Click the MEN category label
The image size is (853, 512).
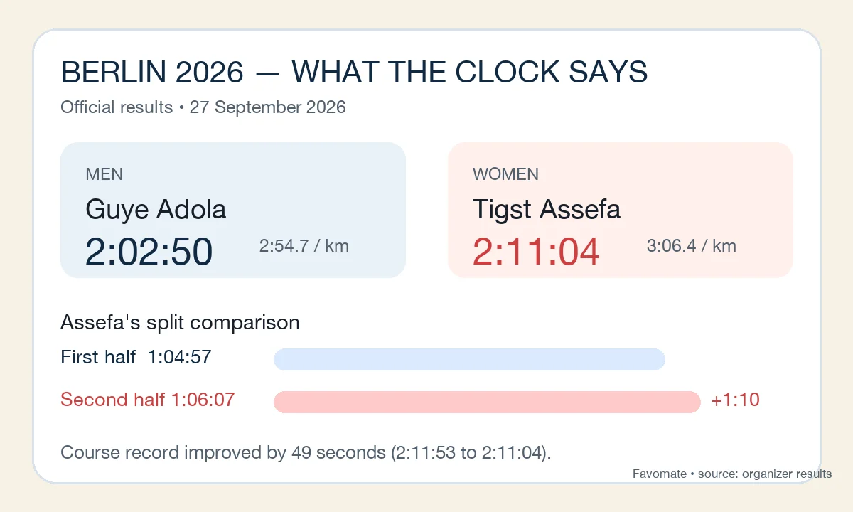point(104,174)
